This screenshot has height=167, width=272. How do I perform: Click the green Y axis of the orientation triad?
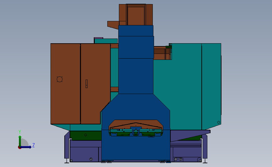20,141
